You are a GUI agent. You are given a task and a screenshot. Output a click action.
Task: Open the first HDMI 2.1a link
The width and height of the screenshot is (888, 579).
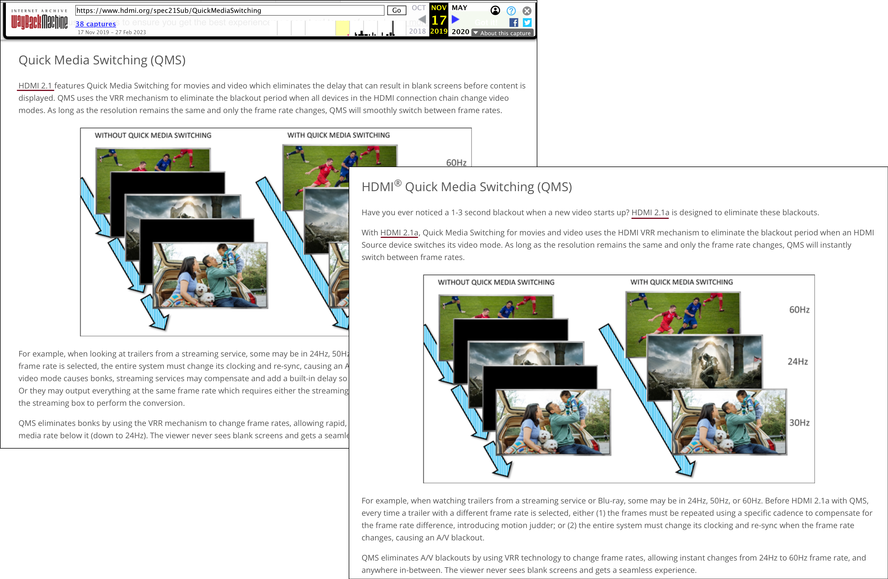pos(650,213)
